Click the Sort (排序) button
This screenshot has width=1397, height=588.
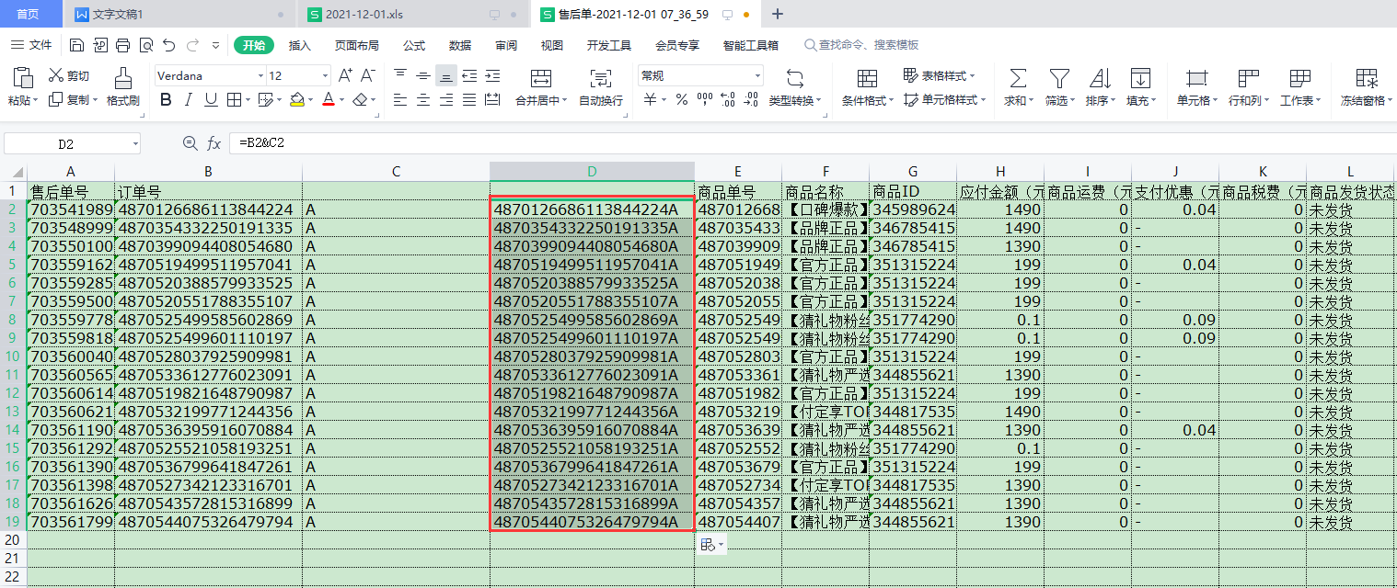pos(1101,87)
